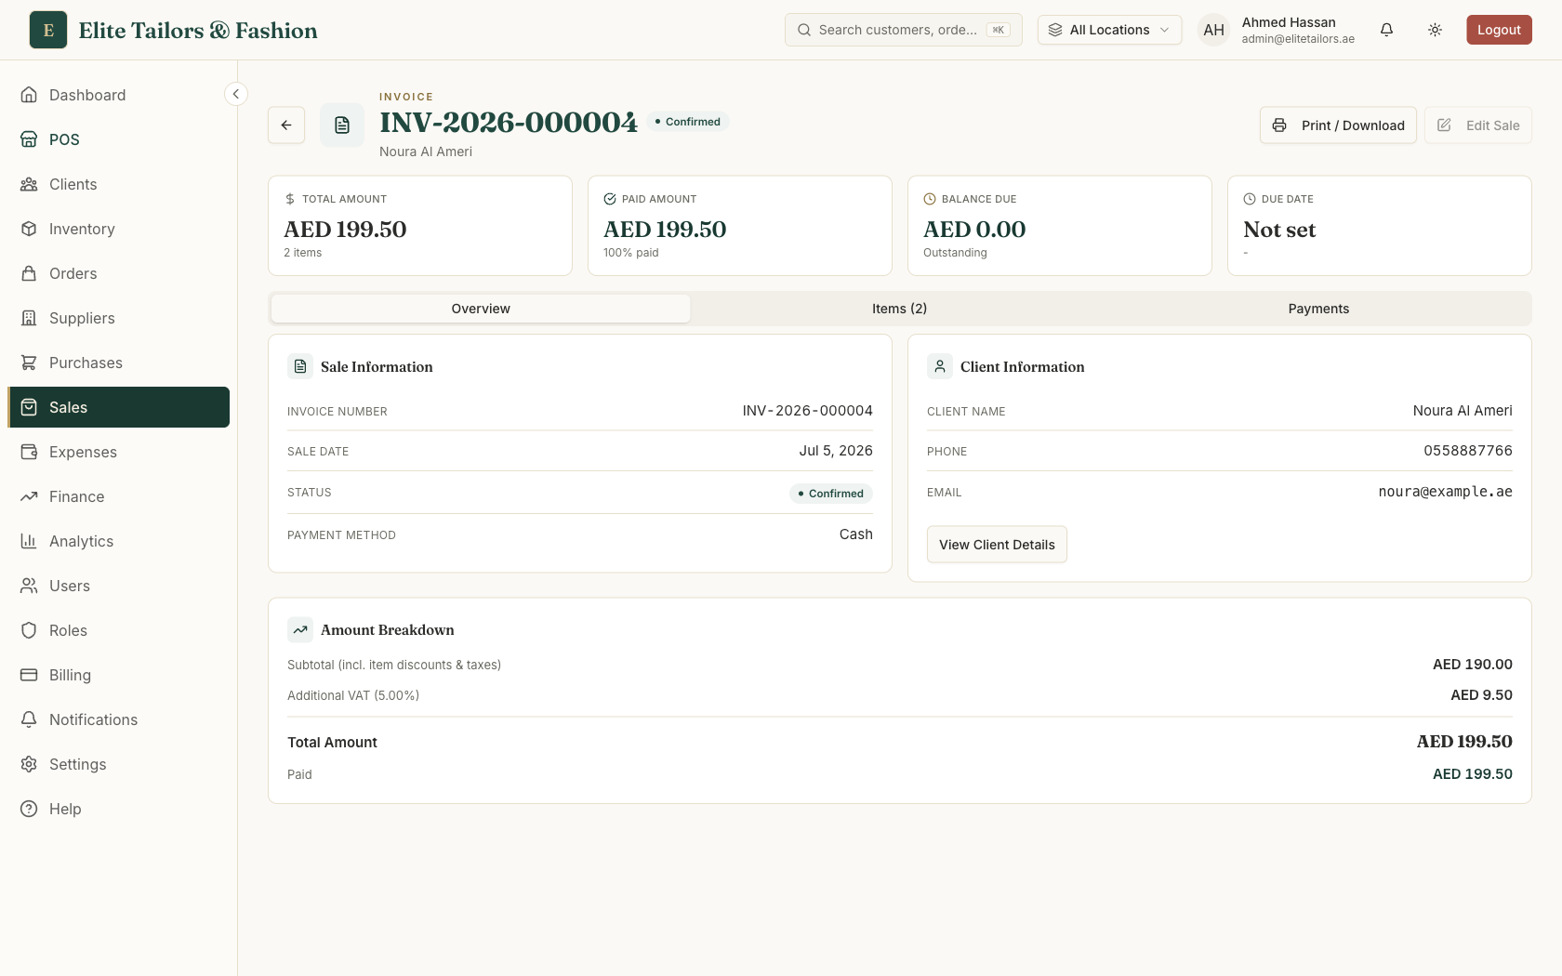Click the Roles shield icon

(x=29, y=630)
